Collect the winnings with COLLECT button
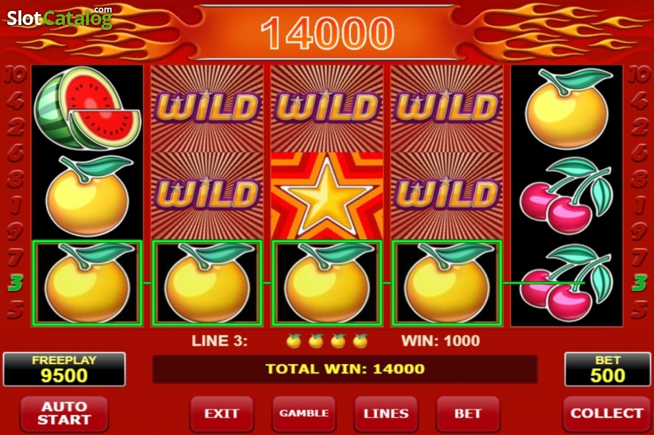 coord(607,414)
